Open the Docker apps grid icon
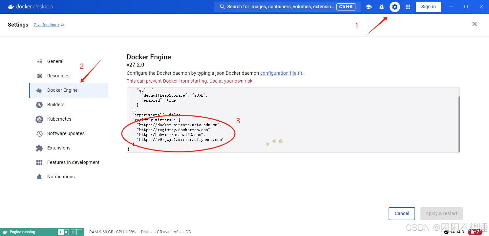489x236 pixels. (408, 7)
